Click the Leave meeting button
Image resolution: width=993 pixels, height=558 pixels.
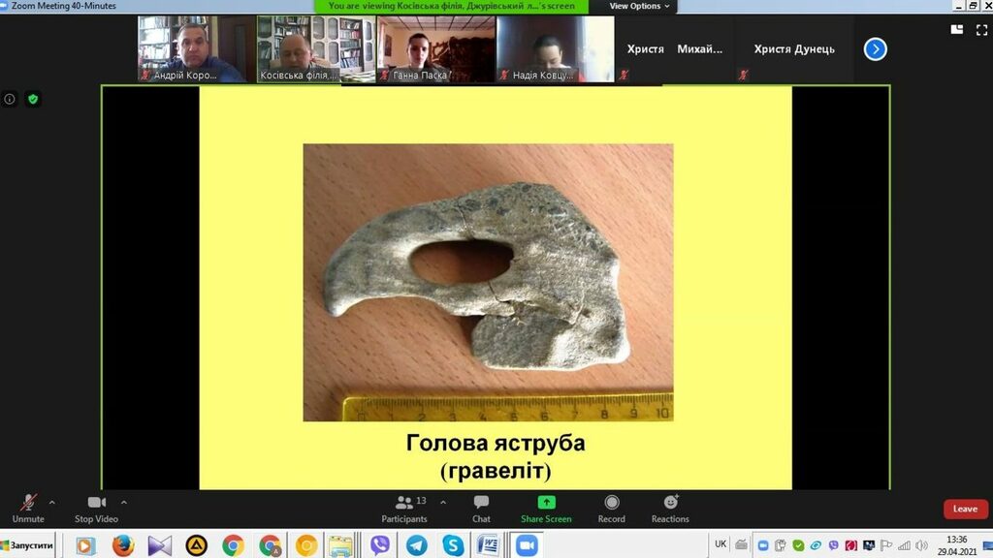pyautogui.click(x=965, y=509)
